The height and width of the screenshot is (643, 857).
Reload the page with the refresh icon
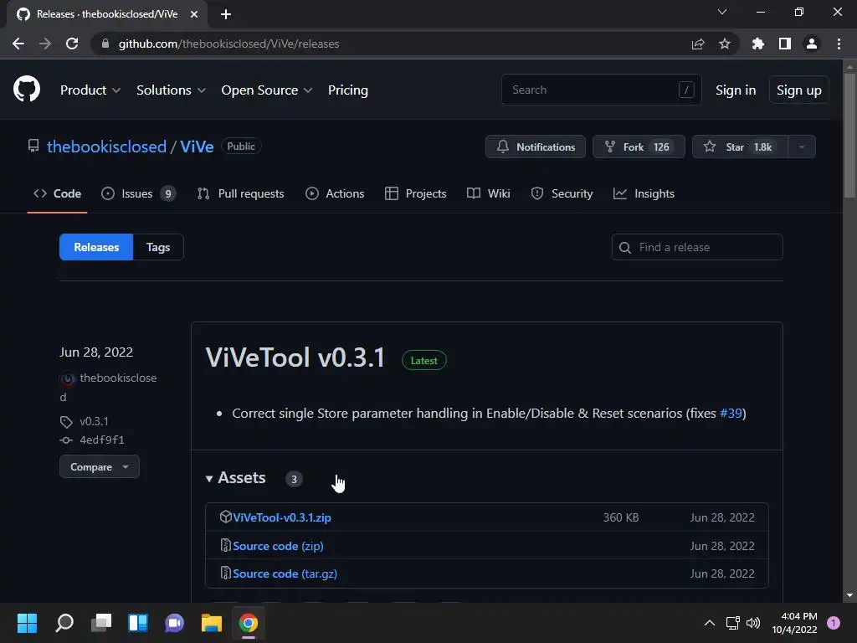pos(72,44)
